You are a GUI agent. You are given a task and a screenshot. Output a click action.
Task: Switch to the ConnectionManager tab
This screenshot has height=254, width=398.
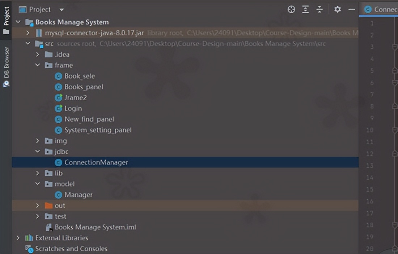(x=384, y=9)
